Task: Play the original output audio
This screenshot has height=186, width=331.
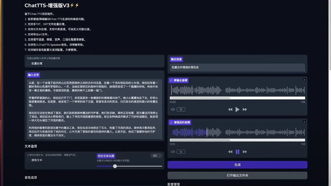Action: tap(237, 110)
